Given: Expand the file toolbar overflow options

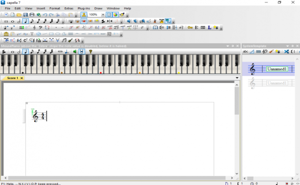Looking at the screenshot, I should 76,15.
